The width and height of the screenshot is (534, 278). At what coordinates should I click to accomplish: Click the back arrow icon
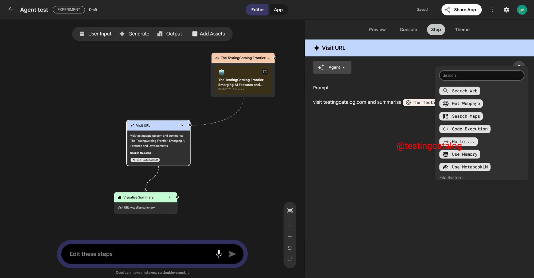tap(11, 9)
